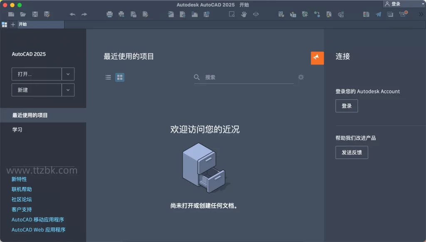426x242 pixels.
Task: Open the orange announcements megaphone icon
Action: [x=317, y=58]
